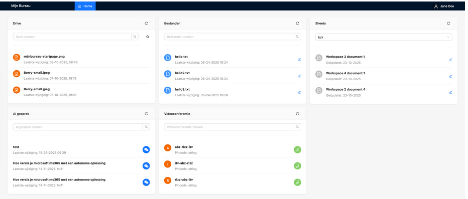Screen dimensions: 468x199
Task: Click the Sheets panel heading
Action: click(320, 23)
